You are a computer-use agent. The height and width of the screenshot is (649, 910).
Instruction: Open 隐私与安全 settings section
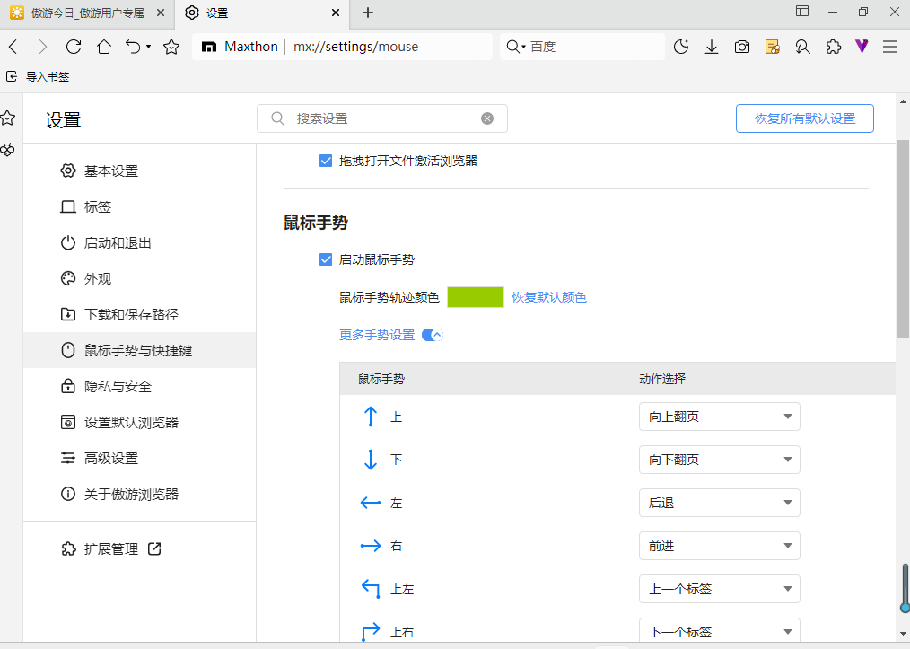[x=139, y=386]
